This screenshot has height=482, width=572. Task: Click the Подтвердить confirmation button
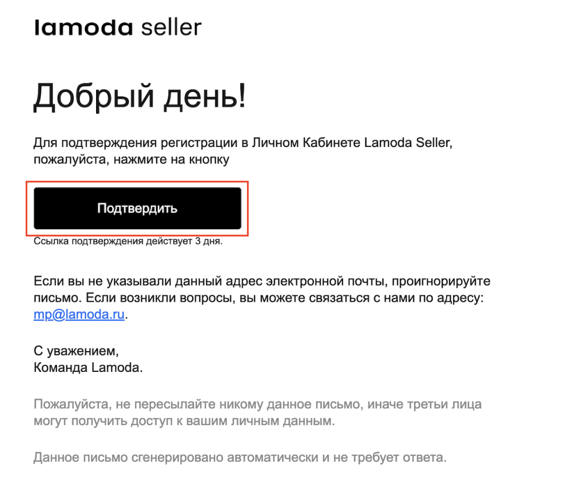tap(137, 209)
